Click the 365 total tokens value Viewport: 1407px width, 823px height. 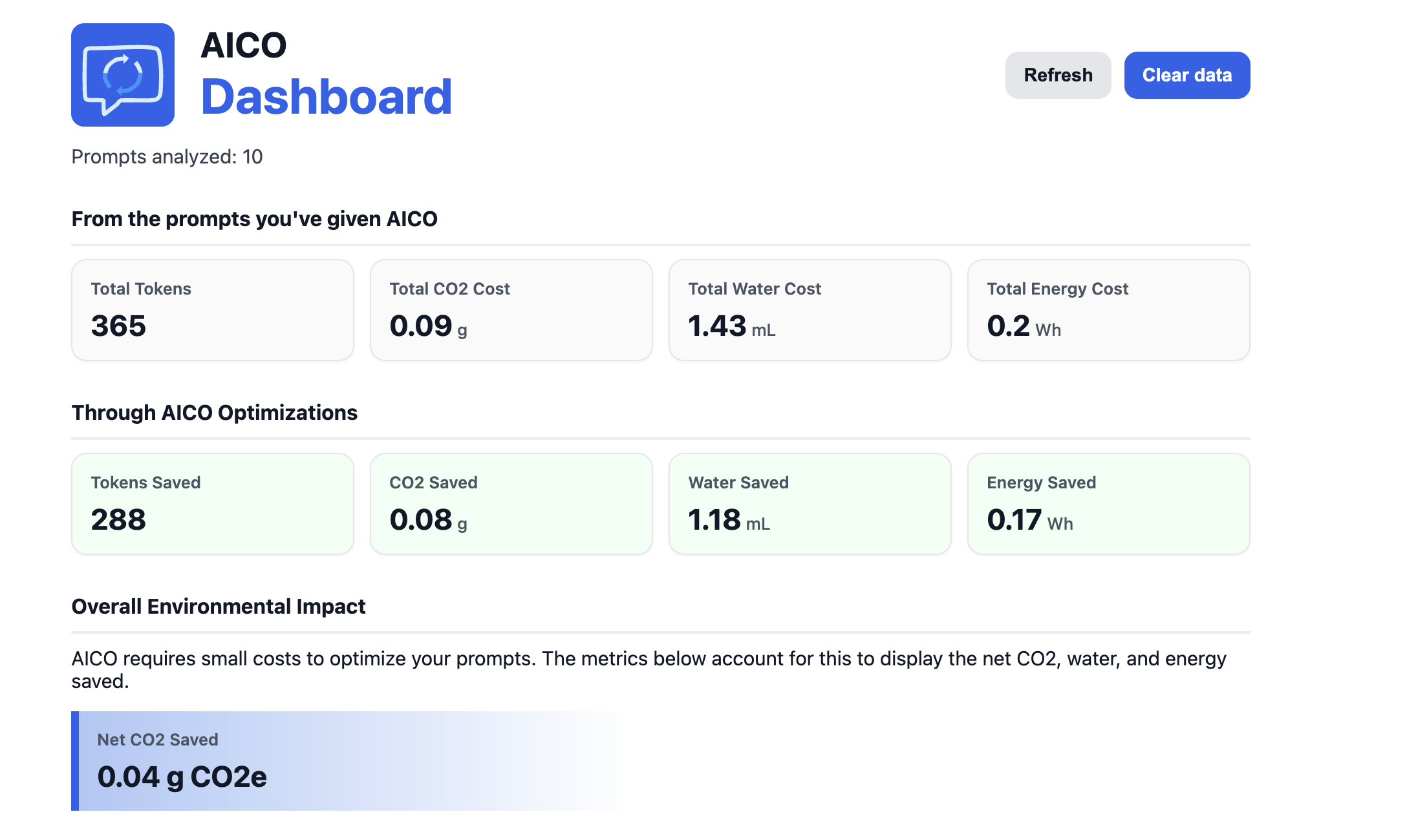(x=118, y=326)
